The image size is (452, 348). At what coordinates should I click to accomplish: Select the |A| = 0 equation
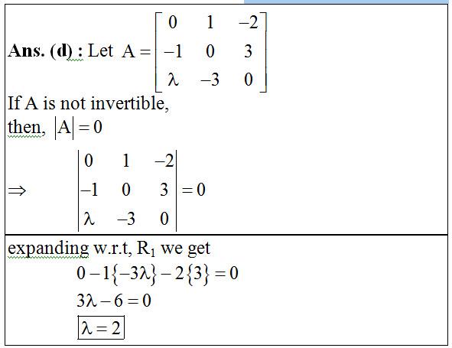pyautogui.click(x=79, y=128)
